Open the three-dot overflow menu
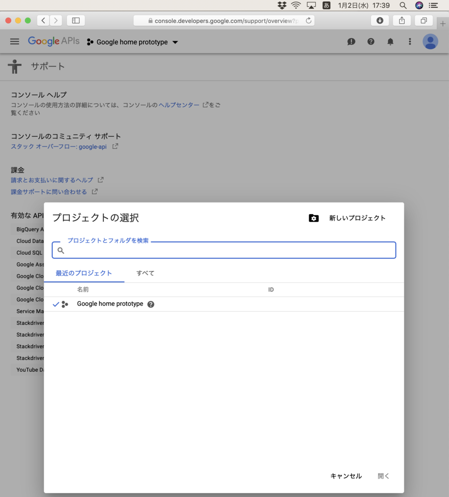 pyautogui.click(x=410, y=41)
